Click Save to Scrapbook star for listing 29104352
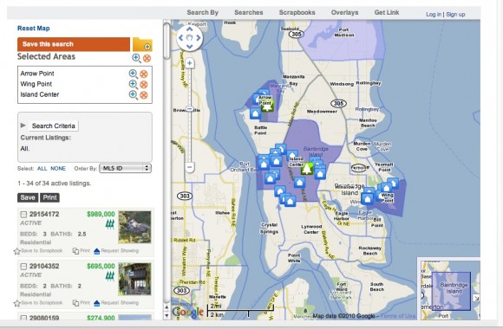The width and height of the screenshot is (503, 329). coord(17,303)
